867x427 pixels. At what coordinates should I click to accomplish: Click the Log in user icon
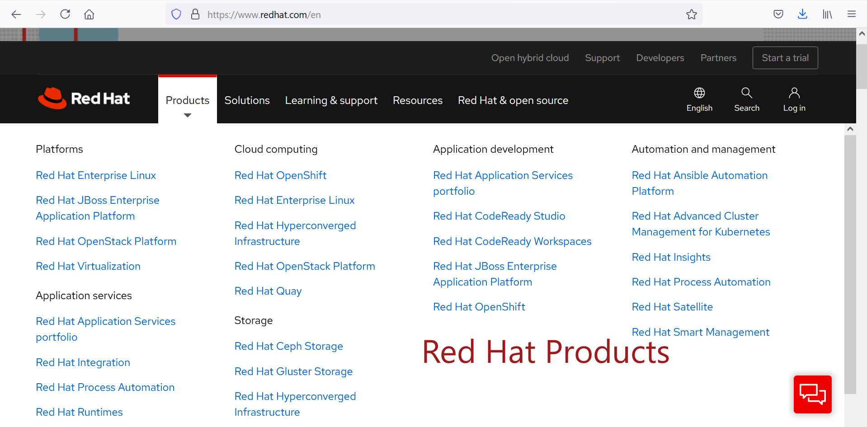point(794,94)
